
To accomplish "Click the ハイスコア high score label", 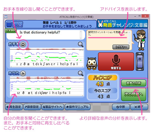I will point(103,78).
